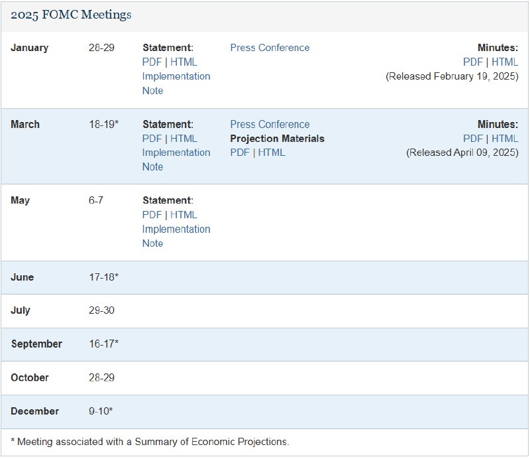Click the "May" month label
The image size is (530, 459).
[21, 200]
